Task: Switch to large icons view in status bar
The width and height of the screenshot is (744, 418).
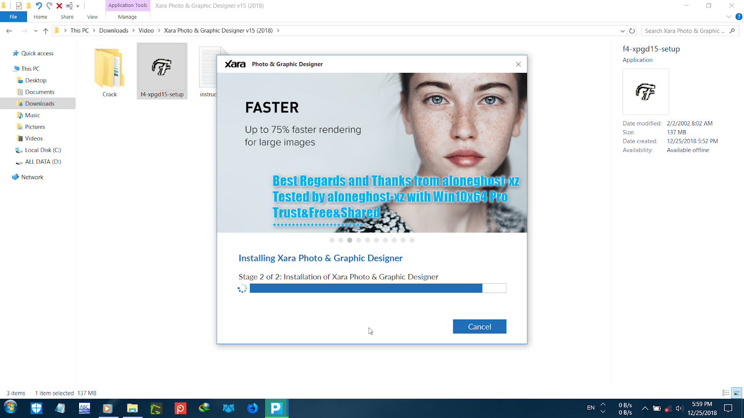Action: pos(737,393)
